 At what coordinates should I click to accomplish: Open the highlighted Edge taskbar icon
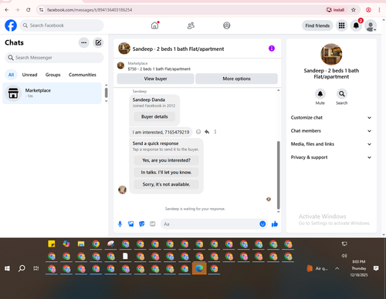tap(199, 268)
